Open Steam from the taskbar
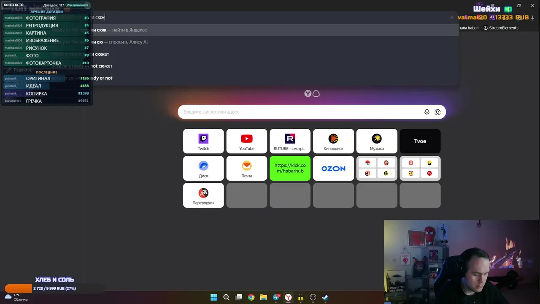This screenshot has height=304, width=540. pos(325,297)
